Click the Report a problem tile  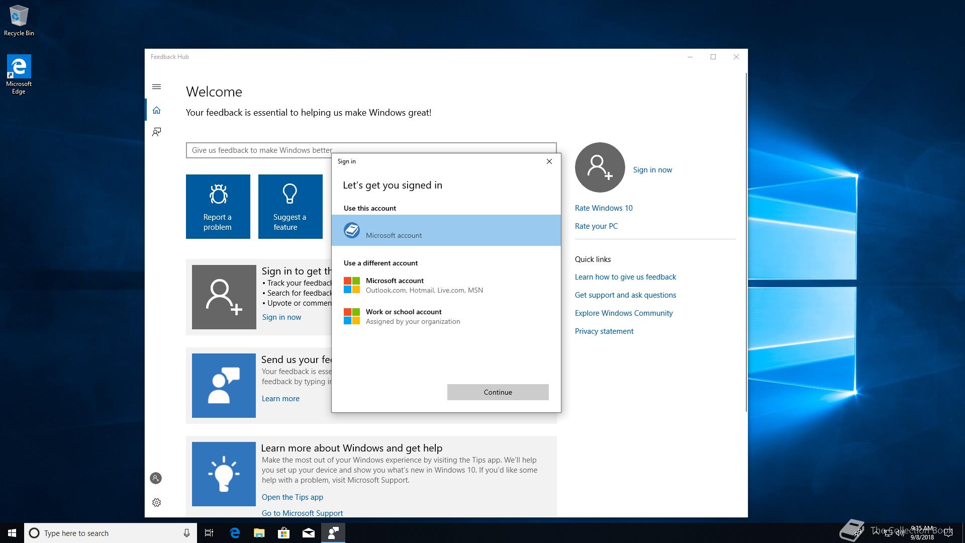[x=218, y=207]
